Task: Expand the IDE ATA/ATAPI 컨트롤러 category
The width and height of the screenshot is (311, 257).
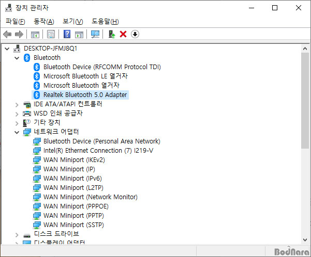Action: (17, 105)
